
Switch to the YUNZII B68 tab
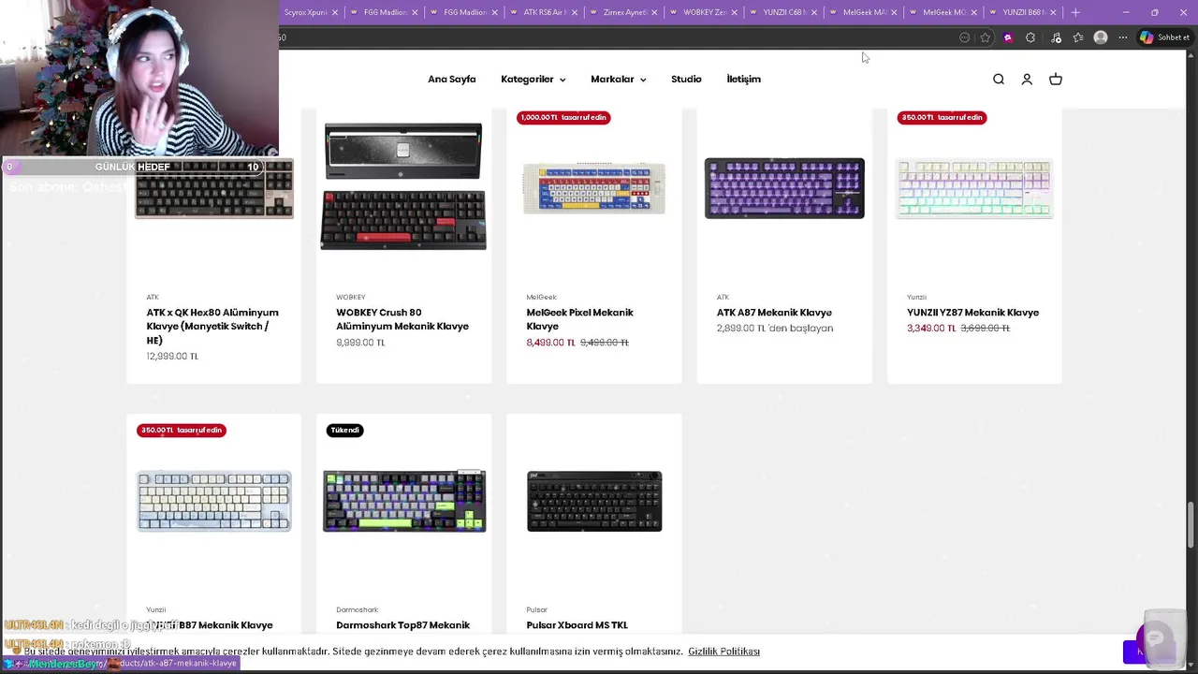(1024, 12)
